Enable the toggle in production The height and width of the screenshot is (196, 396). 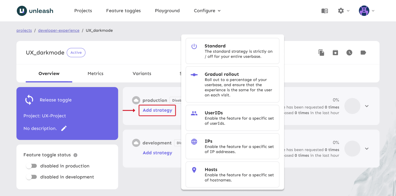(x=32, y=166)
